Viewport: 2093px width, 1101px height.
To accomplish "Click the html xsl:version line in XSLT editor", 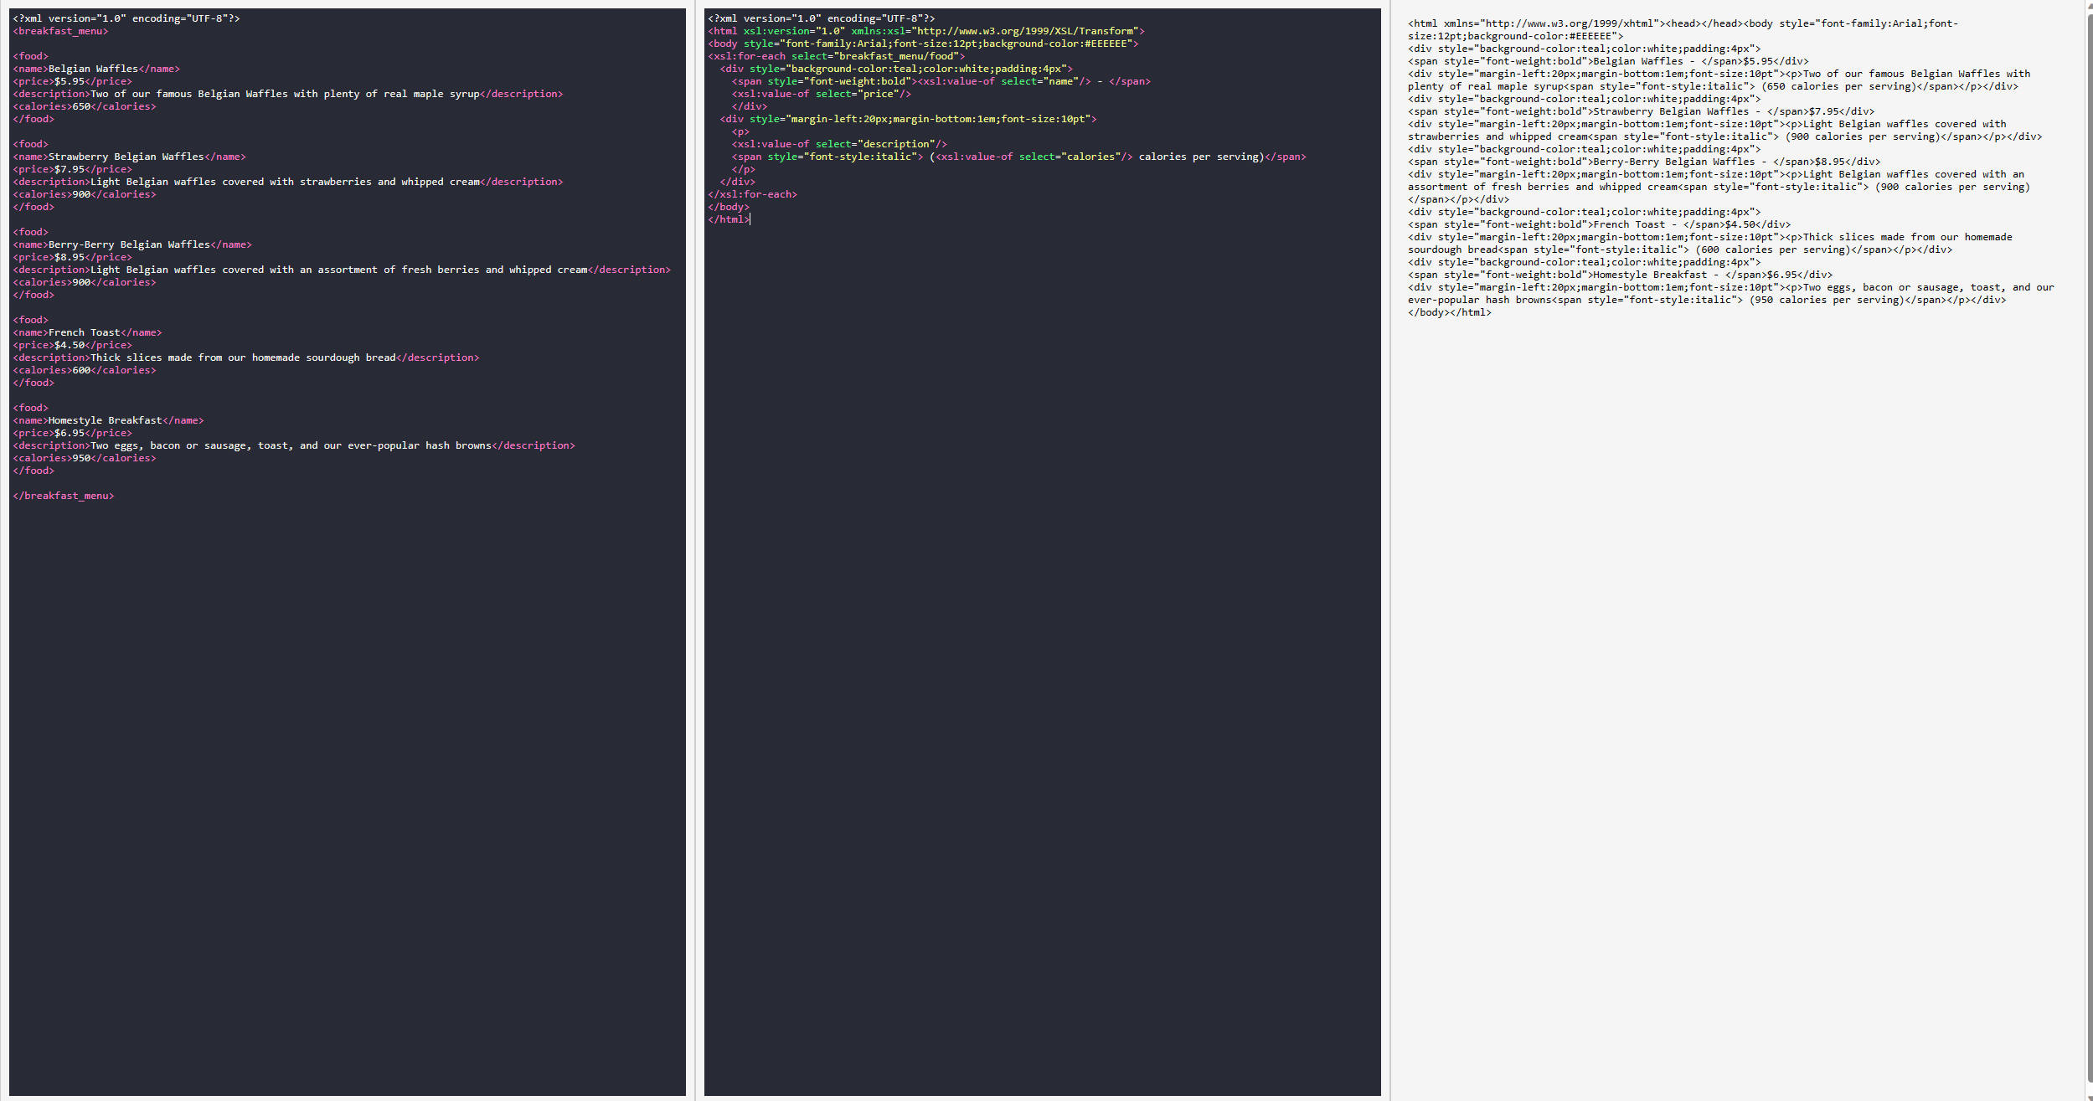I will (925, 31).
